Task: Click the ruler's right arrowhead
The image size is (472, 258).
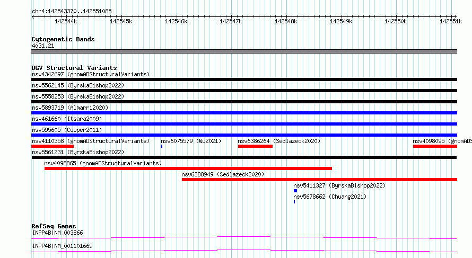Action: (456, 16)
